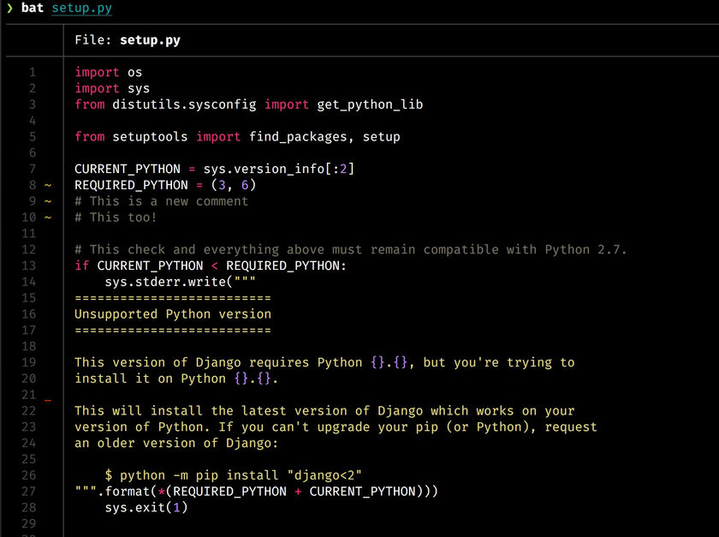This screenshot has width=719, height=537.
Task: Click sys.exit(1) on line 28
Action: tap(146, 508)
